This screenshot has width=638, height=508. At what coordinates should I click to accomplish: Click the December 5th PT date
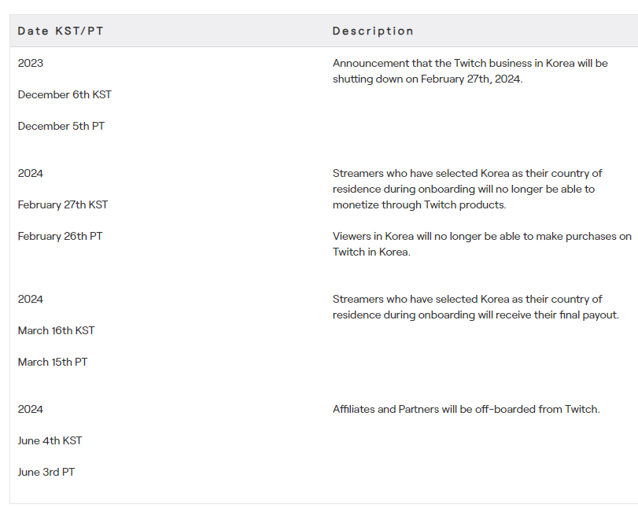pos(61,126)
